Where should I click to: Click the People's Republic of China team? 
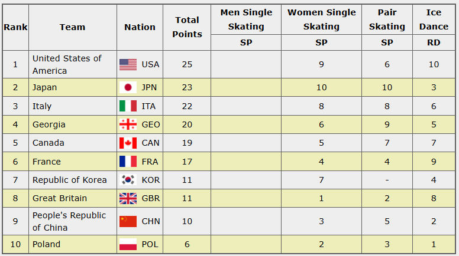69,221
